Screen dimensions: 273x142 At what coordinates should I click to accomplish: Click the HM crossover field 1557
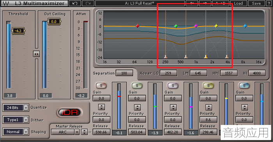pos(229,73)
